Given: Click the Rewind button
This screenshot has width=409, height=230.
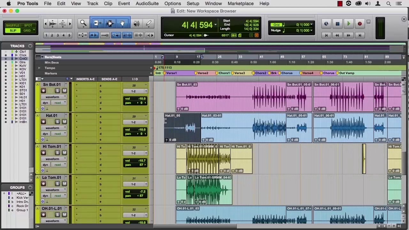Looking at the screenshot, I should tap(337, 35).
